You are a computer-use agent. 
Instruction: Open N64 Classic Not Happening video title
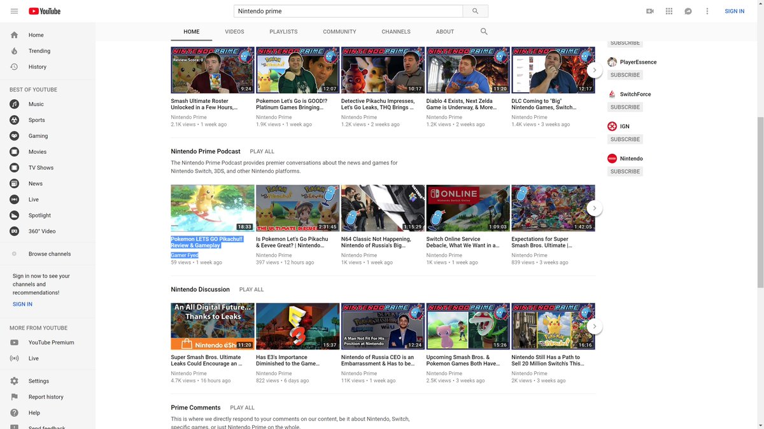click(377, 242)
